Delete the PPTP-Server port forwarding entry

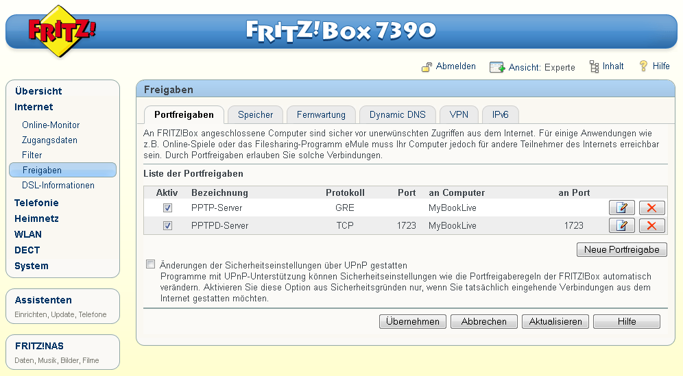(x=651, y=208)
